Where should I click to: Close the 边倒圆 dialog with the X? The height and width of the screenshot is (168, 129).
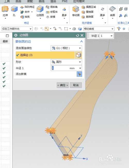[82, 35]
